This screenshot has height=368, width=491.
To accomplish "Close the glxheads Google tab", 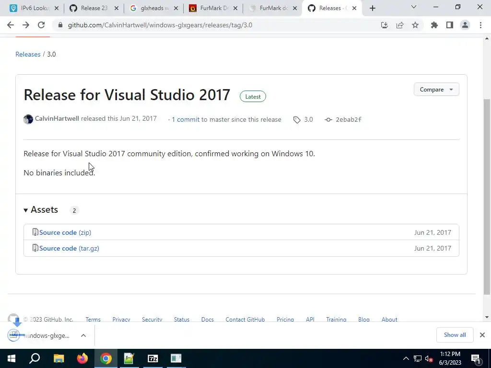I will coord(176,8).
